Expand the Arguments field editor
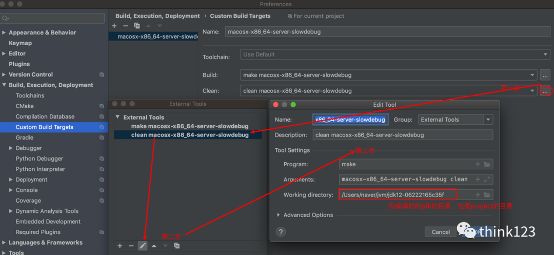Viewport: 554px width, 255px height. coord(487,180)
